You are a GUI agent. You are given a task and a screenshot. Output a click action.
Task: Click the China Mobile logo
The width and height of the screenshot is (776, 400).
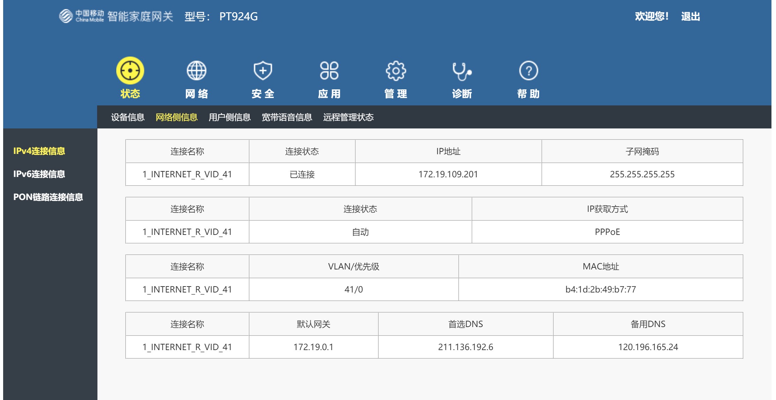coord(81,16)
